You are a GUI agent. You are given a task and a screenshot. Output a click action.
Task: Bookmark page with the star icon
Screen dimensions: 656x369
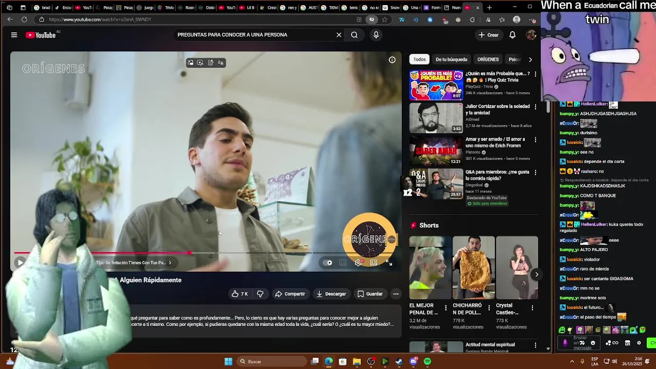(384, 19)
